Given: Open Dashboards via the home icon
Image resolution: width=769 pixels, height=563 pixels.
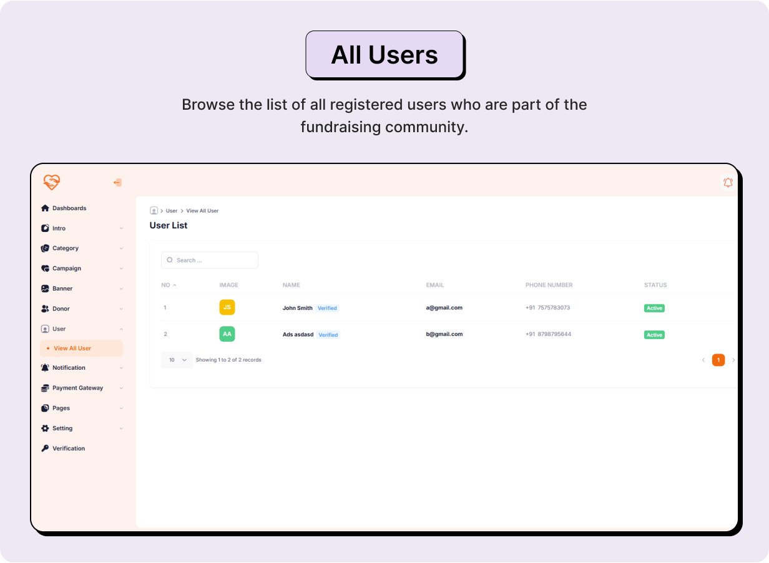Looking at the screenshot, I should pyautogui.click(x=45, y=208).
